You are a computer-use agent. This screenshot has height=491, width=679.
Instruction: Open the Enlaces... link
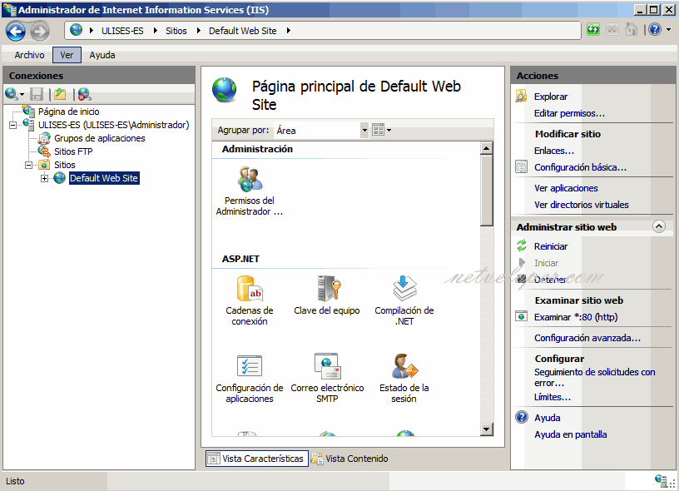(554, 151)
